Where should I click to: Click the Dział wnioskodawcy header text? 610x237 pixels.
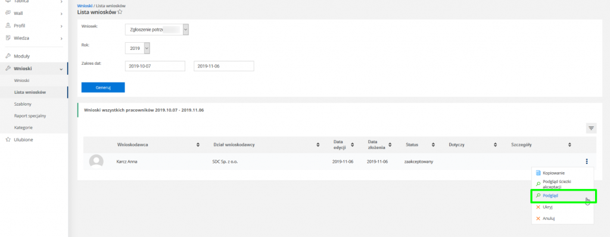pyautogui.click(x=234, y=145)
